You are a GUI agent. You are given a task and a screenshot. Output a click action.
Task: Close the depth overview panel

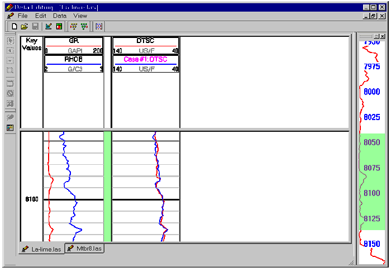pyautogui.click(x=382, y=36)
